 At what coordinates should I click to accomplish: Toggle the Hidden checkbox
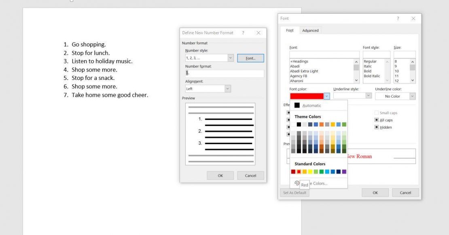point(376,127)
